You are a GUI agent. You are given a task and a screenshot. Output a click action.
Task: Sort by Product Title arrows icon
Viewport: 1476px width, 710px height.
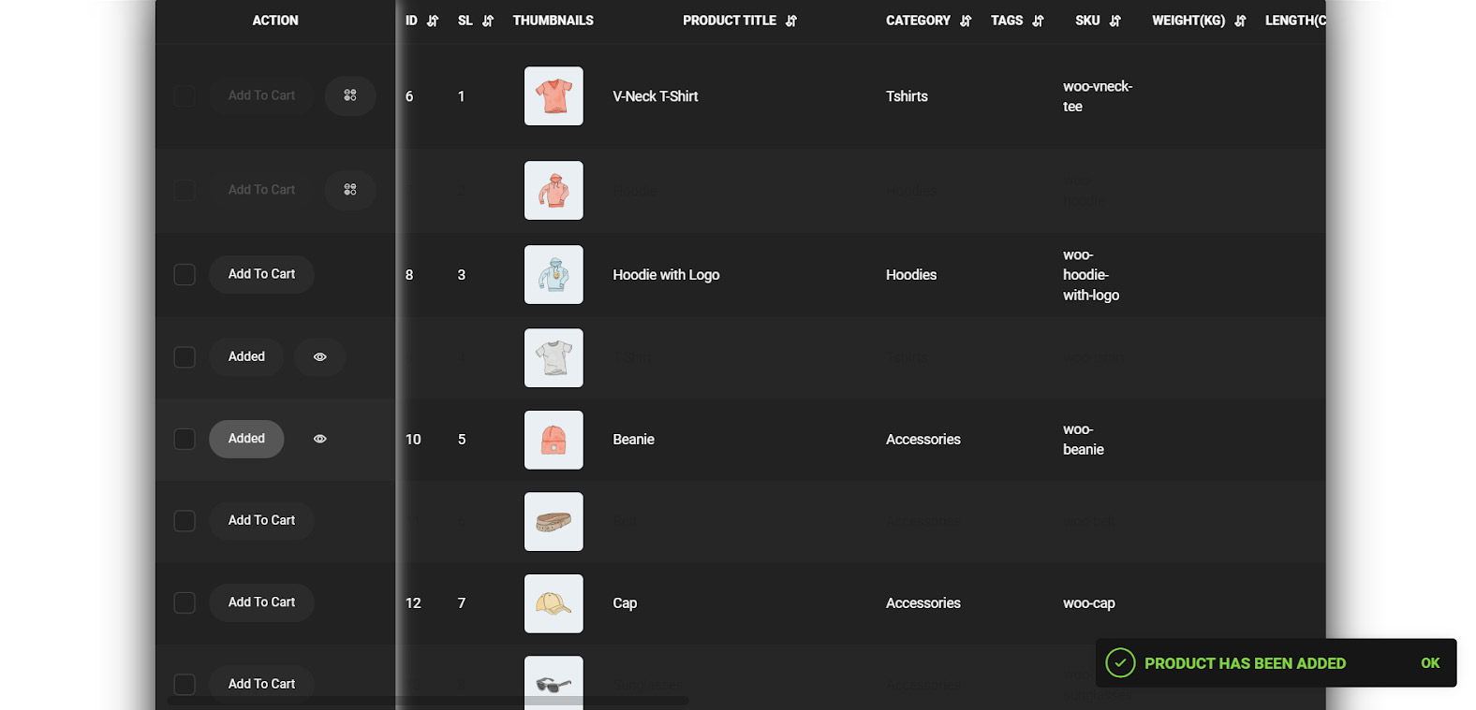[790, 21]
